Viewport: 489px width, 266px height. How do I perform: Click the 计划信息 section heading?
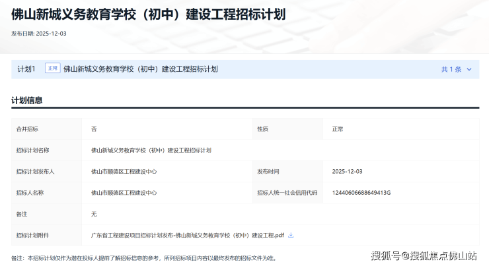tap(27, 100)
